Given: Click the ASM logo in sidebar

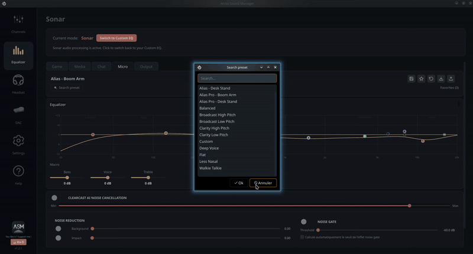Looking at the screenshot, I should pos(18,227).
